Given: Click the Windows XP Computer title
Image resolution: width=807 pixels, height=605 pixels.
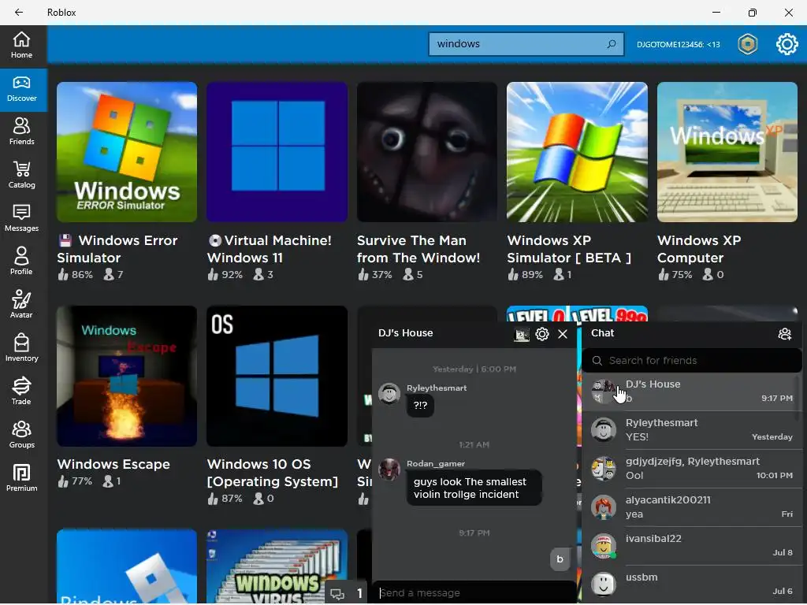Looking at the screenshot, I should click(699, 250).
